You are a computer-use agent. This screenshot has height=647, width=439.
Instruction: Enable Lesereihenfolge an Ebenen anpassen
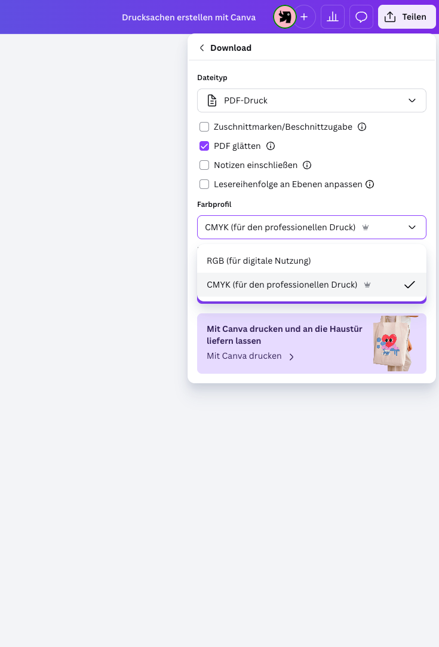204,184
